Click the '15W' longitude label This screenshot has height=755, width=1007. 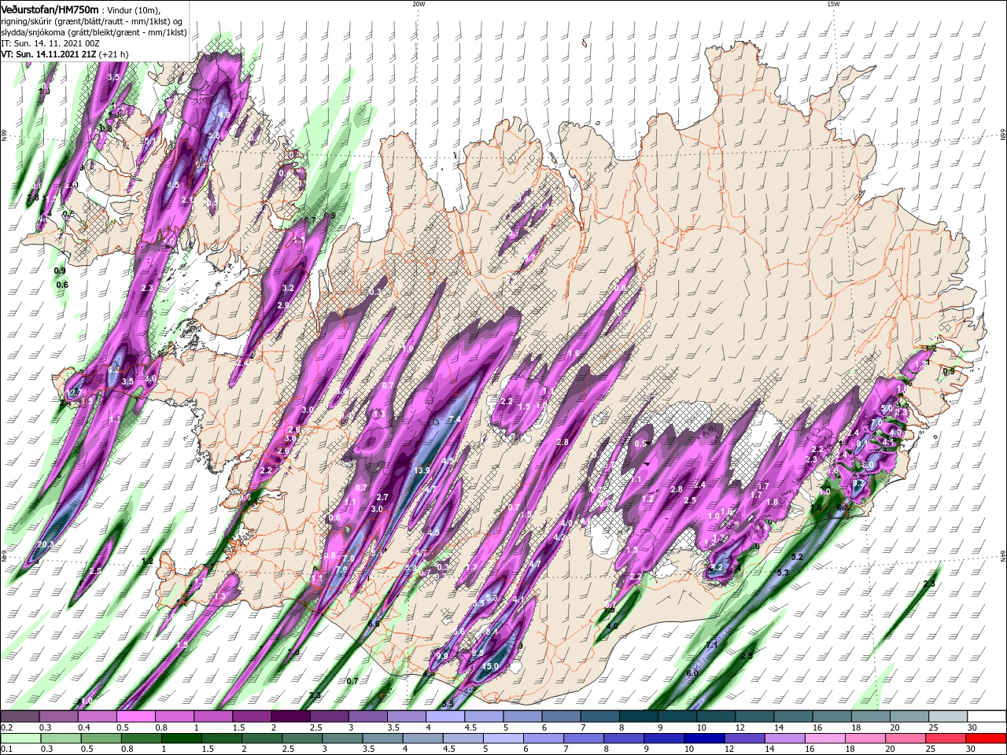click(833, 4)
